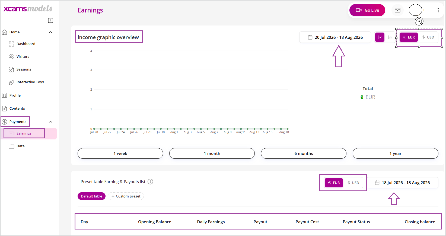Open the 20 Jul 2026 - 18 Aug 2026 date picker
The height and width of the screenshot is (236, 446).
[335, 37]
